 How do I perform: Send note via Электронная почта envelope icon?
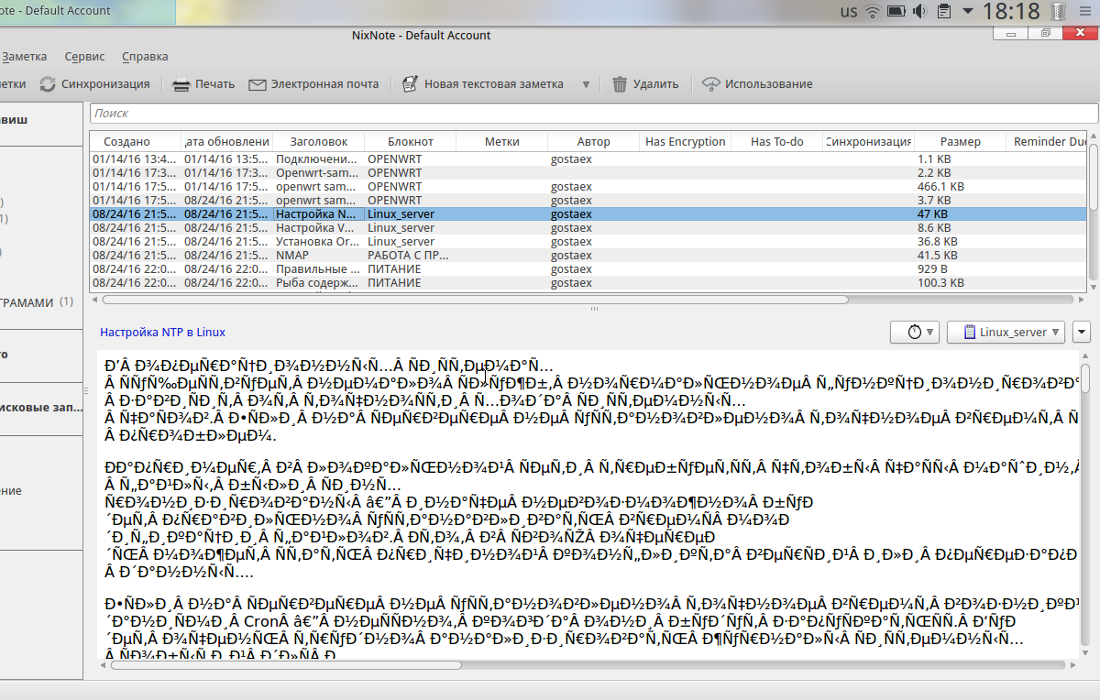point(258,84)
